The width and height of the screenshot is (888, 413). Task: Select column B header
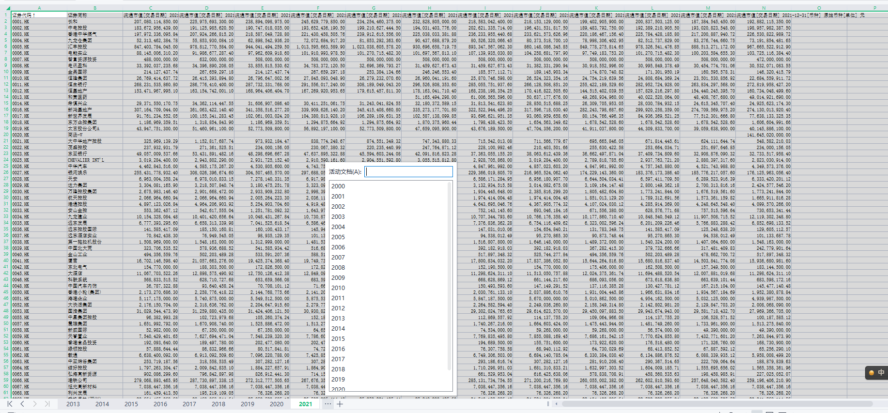94,8
